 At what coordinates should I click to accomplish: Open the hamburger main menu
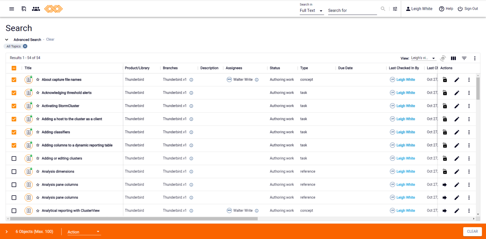pos(12,9)
